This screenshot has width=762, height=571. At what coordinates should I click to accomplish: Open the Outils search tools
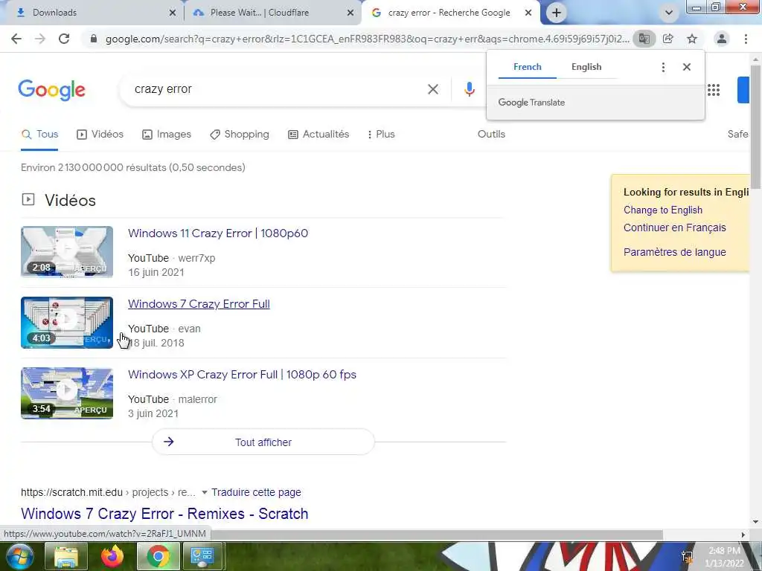[491, 135]
